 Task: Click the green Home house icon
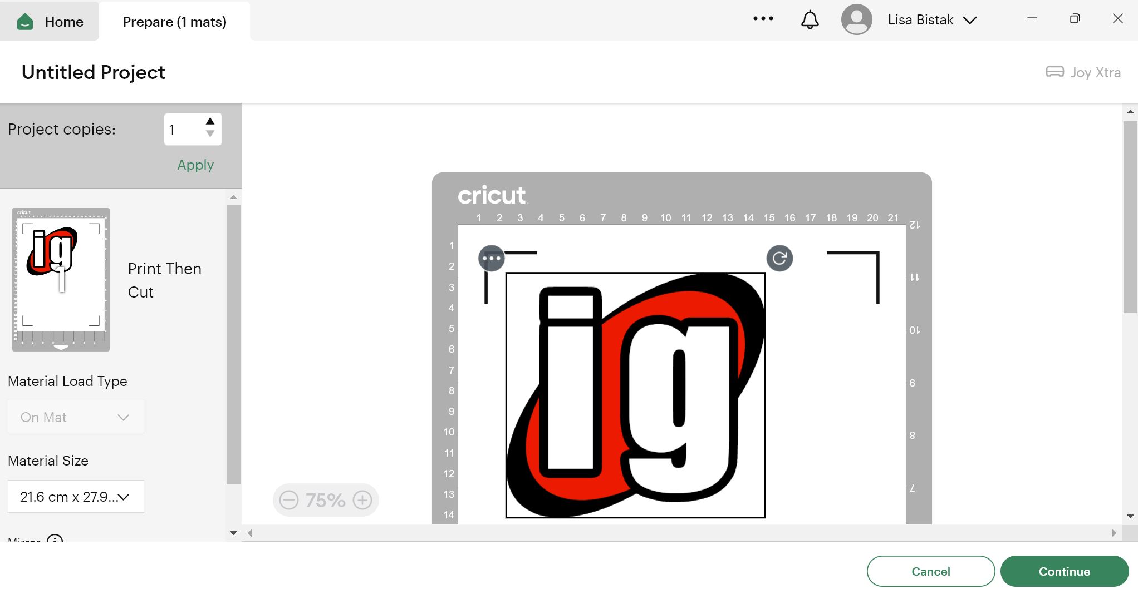pos(25,22)
